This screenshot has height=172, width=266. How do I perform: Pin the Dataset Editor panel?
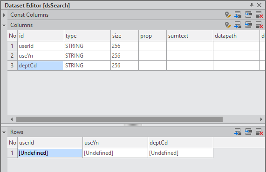coord(252,5)
